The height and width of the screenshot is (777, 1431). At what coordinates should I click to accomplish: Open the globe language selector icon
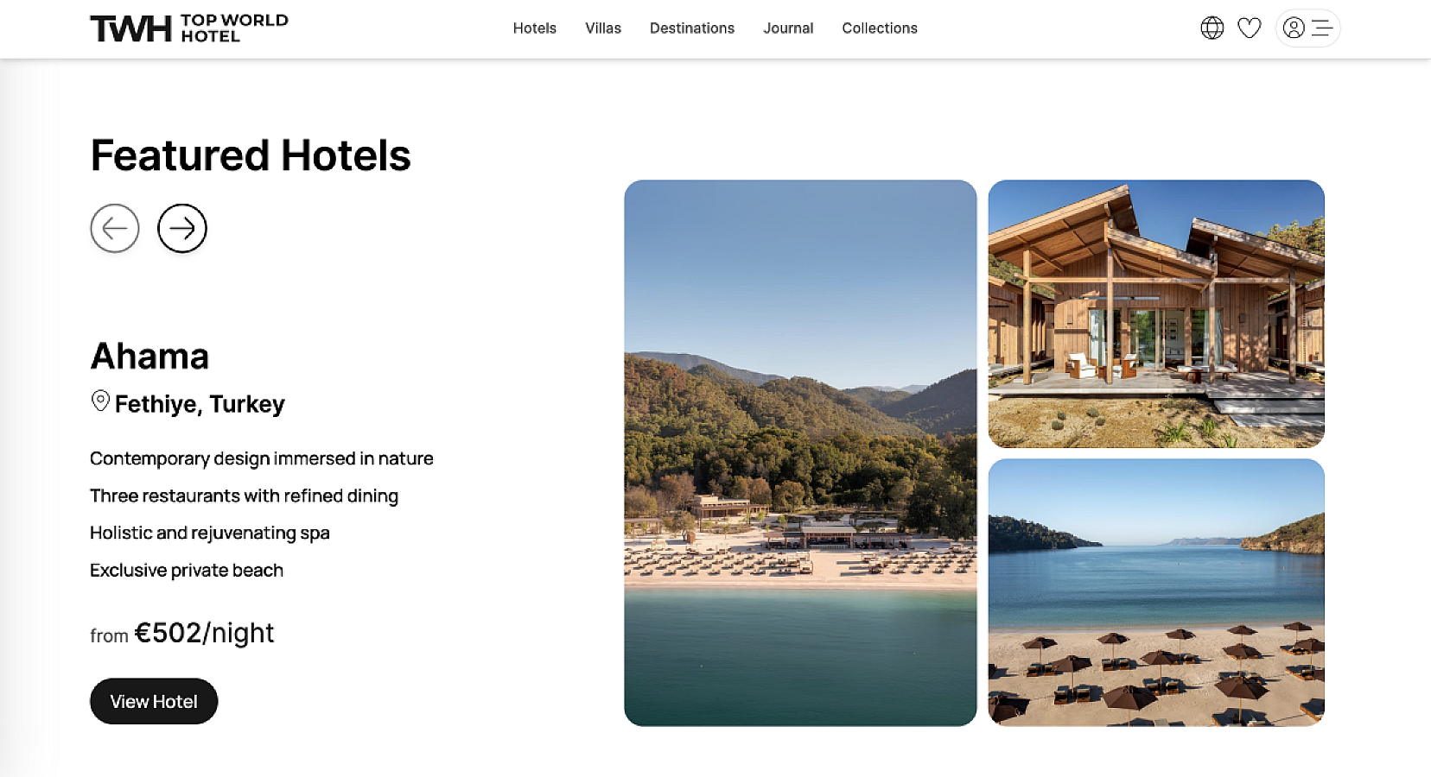click(x=1212, y=28)
